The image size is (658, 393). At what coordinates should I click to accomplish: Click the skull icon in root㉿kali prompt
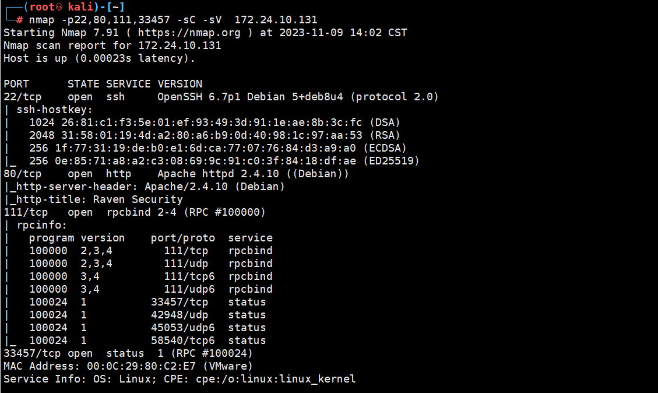(59, 7)
